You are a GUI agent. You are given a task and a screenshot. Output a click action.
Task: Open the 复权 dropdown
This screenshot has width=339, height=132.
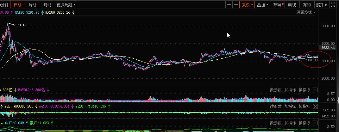click(x=247, y=4)
